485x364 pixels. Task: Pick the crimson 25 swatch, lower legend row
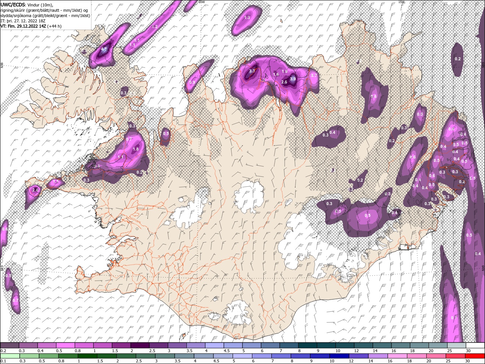(x=455, y=356)
